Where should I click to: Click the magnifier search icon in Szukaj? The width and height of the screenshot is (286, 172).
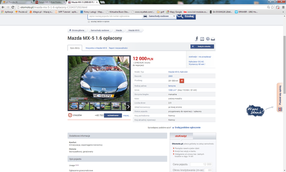pos(180,16)
